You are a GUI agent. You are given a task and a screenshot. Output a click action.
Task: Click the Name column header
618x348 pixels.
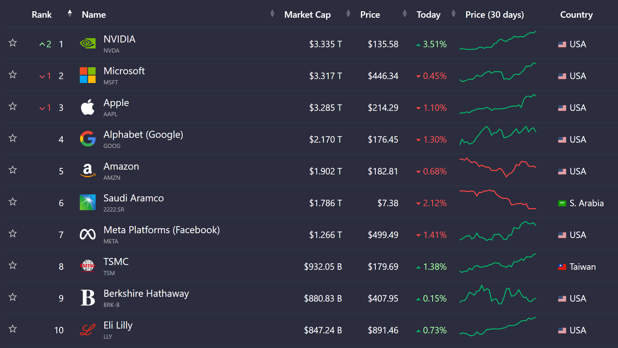[94, 15]
